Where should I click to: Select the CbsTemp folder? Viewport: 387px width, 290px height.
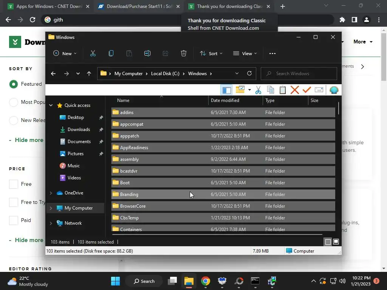[223, 218]
